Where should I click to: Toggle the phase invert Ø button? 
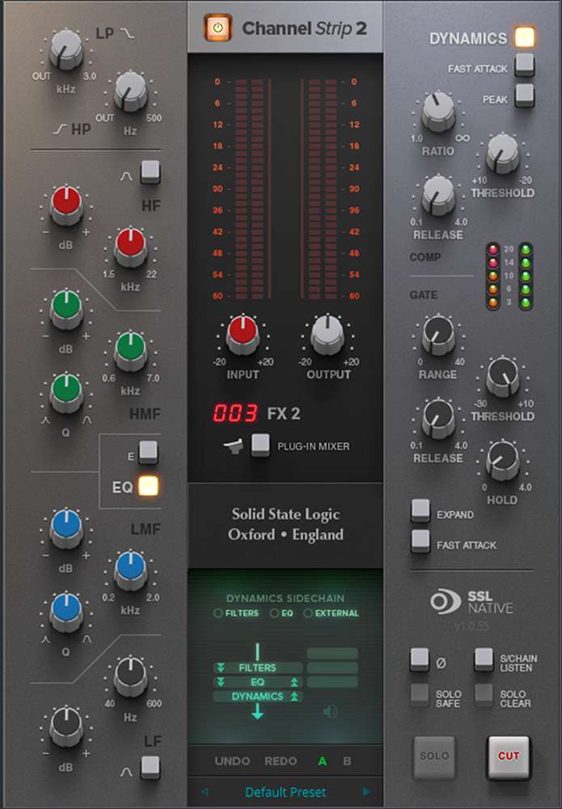[x=420, y=659]
